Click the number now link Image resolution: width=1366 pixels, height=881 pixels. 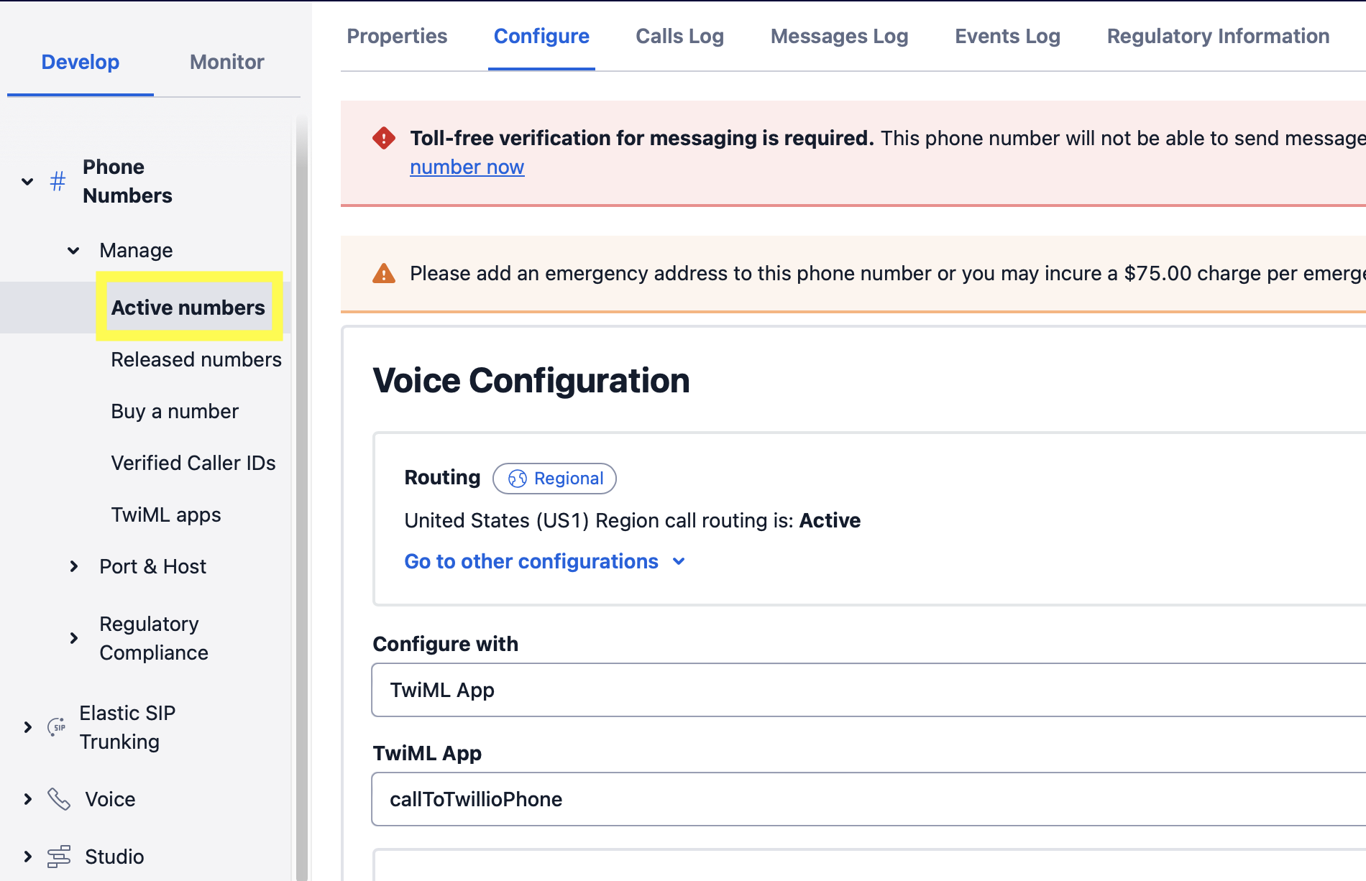click(467, 167)
